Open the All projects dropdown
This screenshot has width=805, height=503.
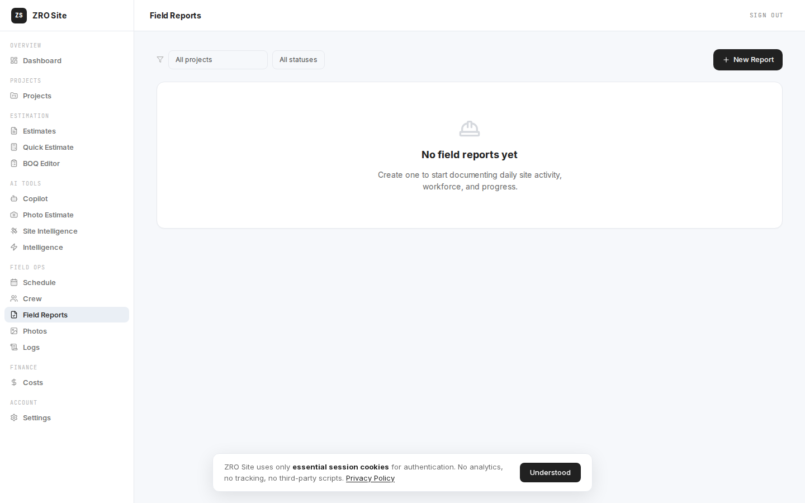(x=218, y=60)
